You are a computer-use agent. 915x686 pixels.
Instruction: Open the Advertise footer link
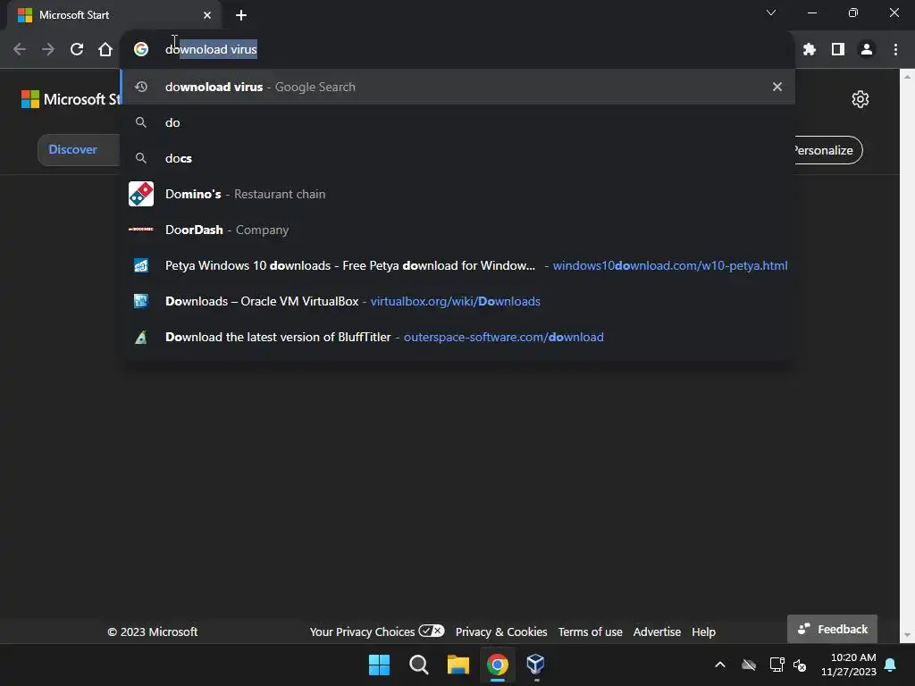click(x=657, y=632)
